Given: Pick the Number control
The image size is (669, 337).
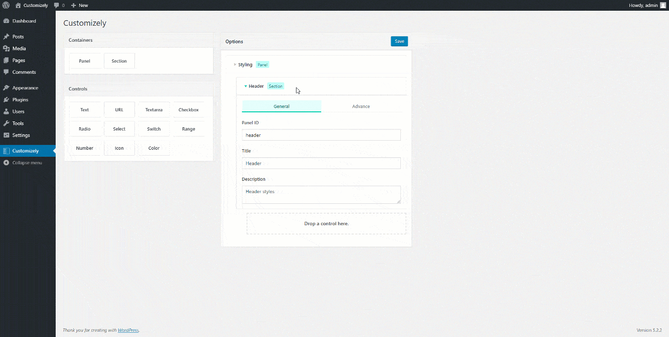Looking at the screenshot, I should pos(85,148).
